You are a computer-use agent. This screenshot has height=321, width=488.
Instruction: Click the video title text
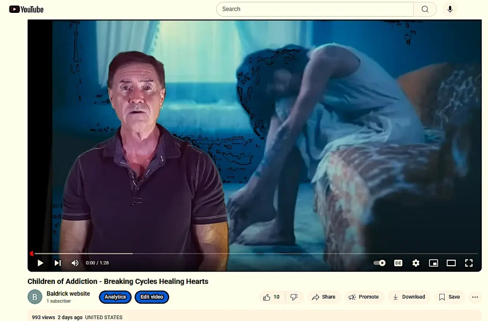118,281
